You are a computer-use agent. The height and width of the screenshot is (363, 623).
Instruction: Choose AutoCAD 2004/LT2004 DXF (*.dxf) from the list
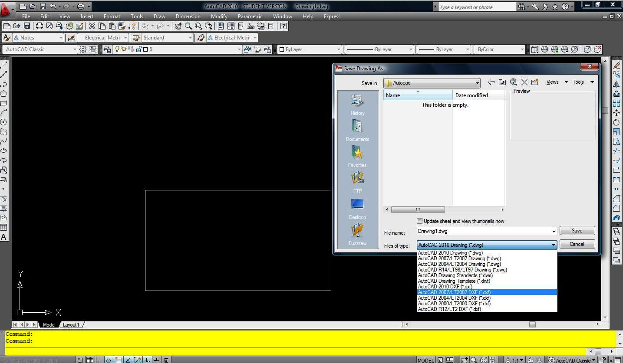487,298
